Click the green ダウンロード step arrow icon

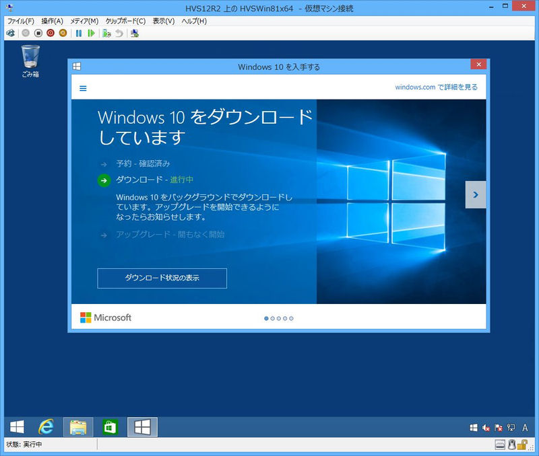click(104, 180)
